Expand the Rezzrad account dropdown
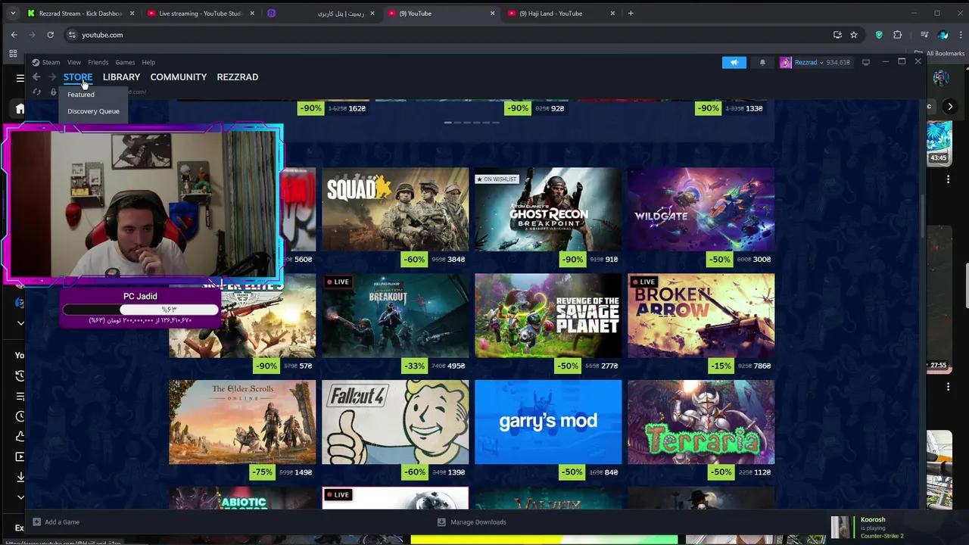This screenshot has width=969, height=545. tap(822, 62)
